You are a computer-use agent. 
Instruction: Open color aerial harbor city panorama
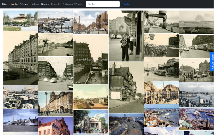point(161,116)
